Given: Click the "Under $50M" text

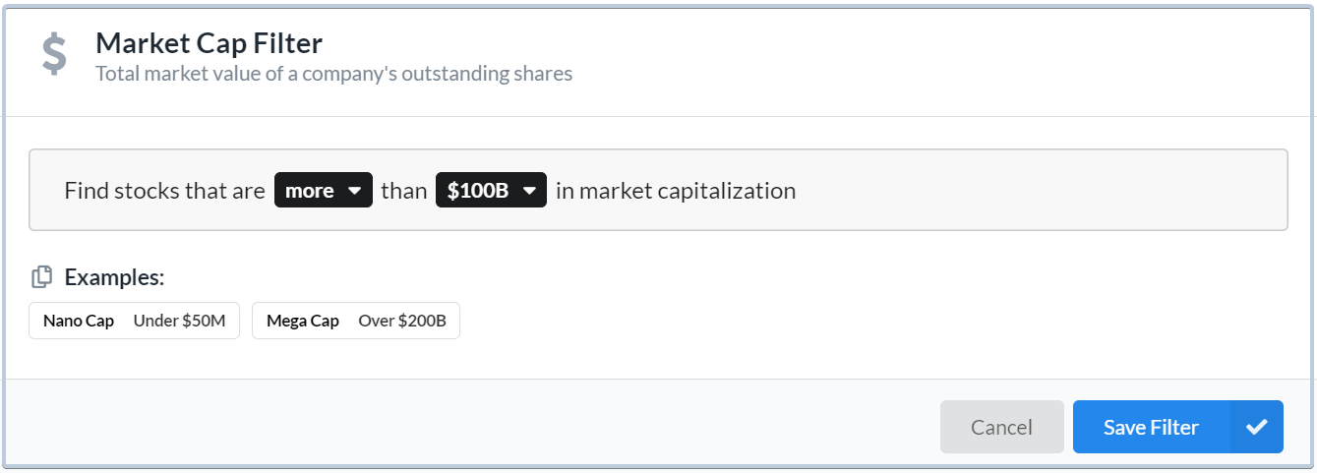Looking at the screenshot, I should (179, 321).
